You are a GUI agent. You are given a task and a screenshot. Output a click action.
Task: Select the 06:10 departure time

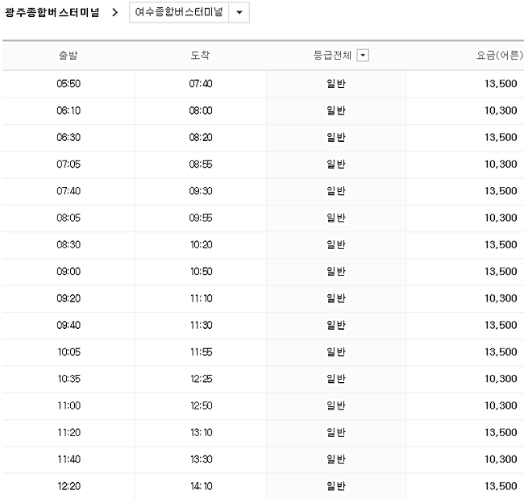69,110
